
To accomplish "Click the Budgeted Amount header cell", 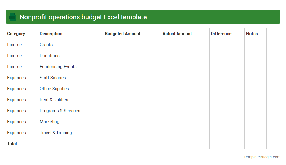I will [x=122, y=34].
